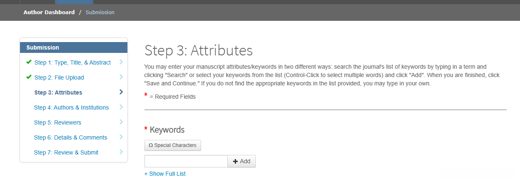
Task: Click the green checkmark beside Step 2
Action: (29, 77)
